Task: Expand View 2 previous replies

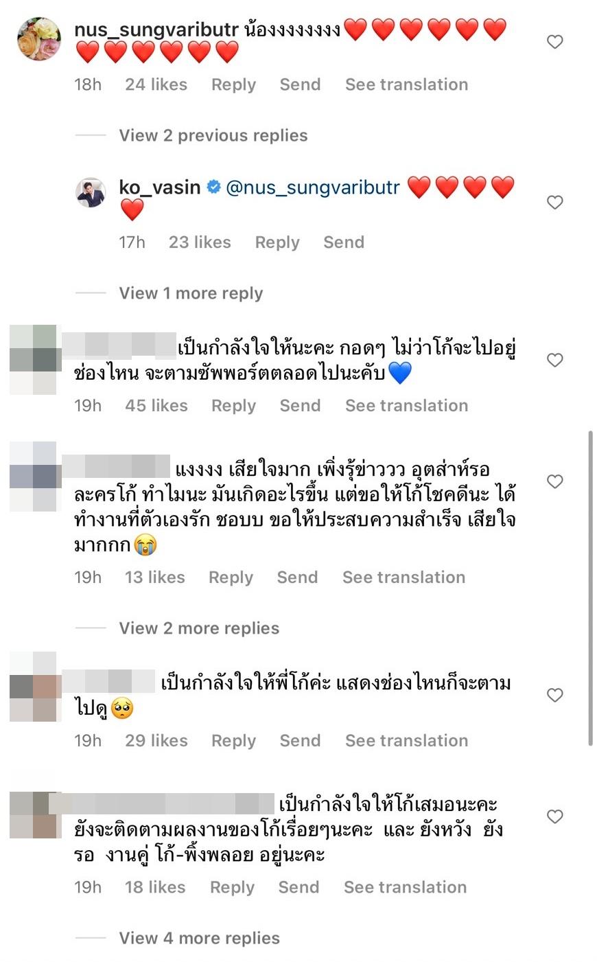Action: tap(213, 135)
